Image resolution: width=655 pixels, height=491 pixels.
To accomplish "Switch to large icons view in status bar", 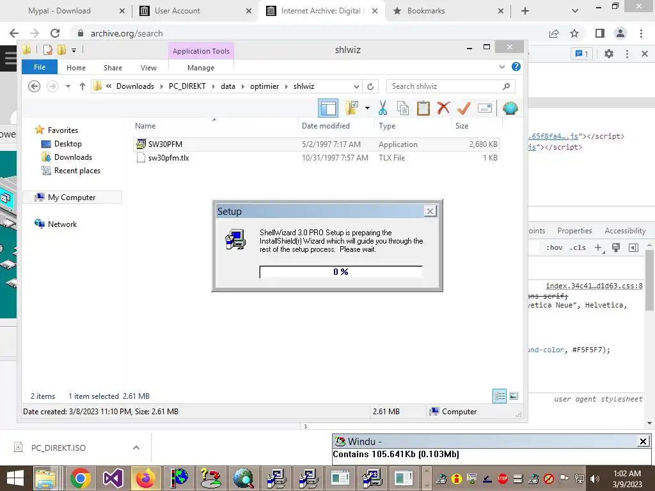I will 514,396.
